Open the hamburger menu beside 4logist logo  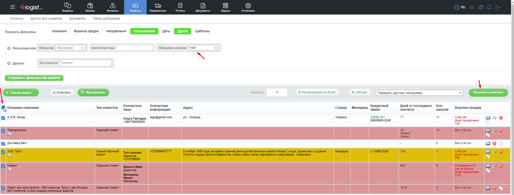pos(13,7)
